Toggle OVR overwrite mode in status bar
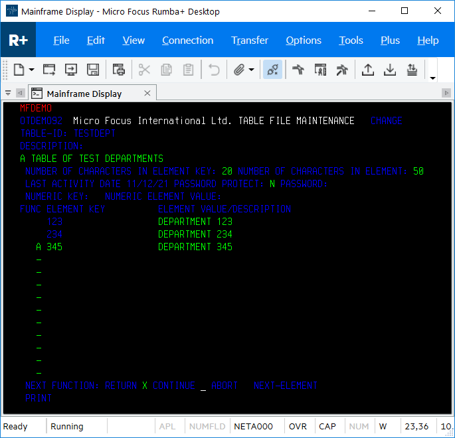455x438 pixels. tap(298, 427)
